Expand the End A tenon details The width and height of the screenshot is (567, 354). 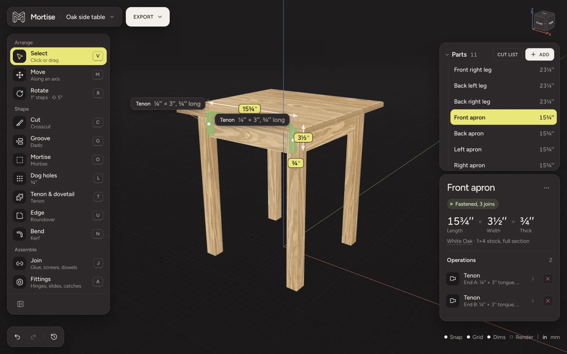click(533, 279)
